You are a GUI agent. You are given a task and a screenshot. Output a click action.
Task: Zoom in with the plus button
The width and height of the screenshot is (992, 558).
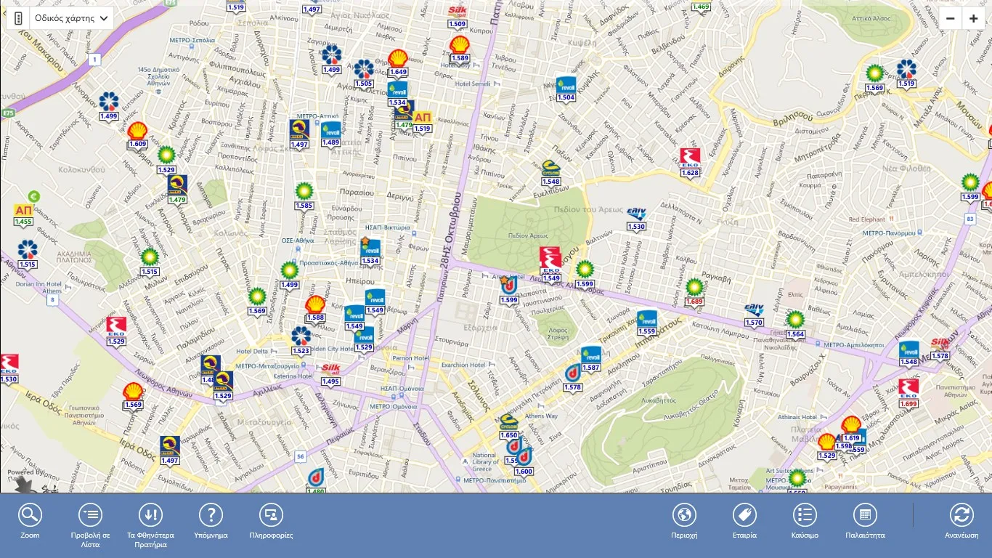click(x=974, y=19)
